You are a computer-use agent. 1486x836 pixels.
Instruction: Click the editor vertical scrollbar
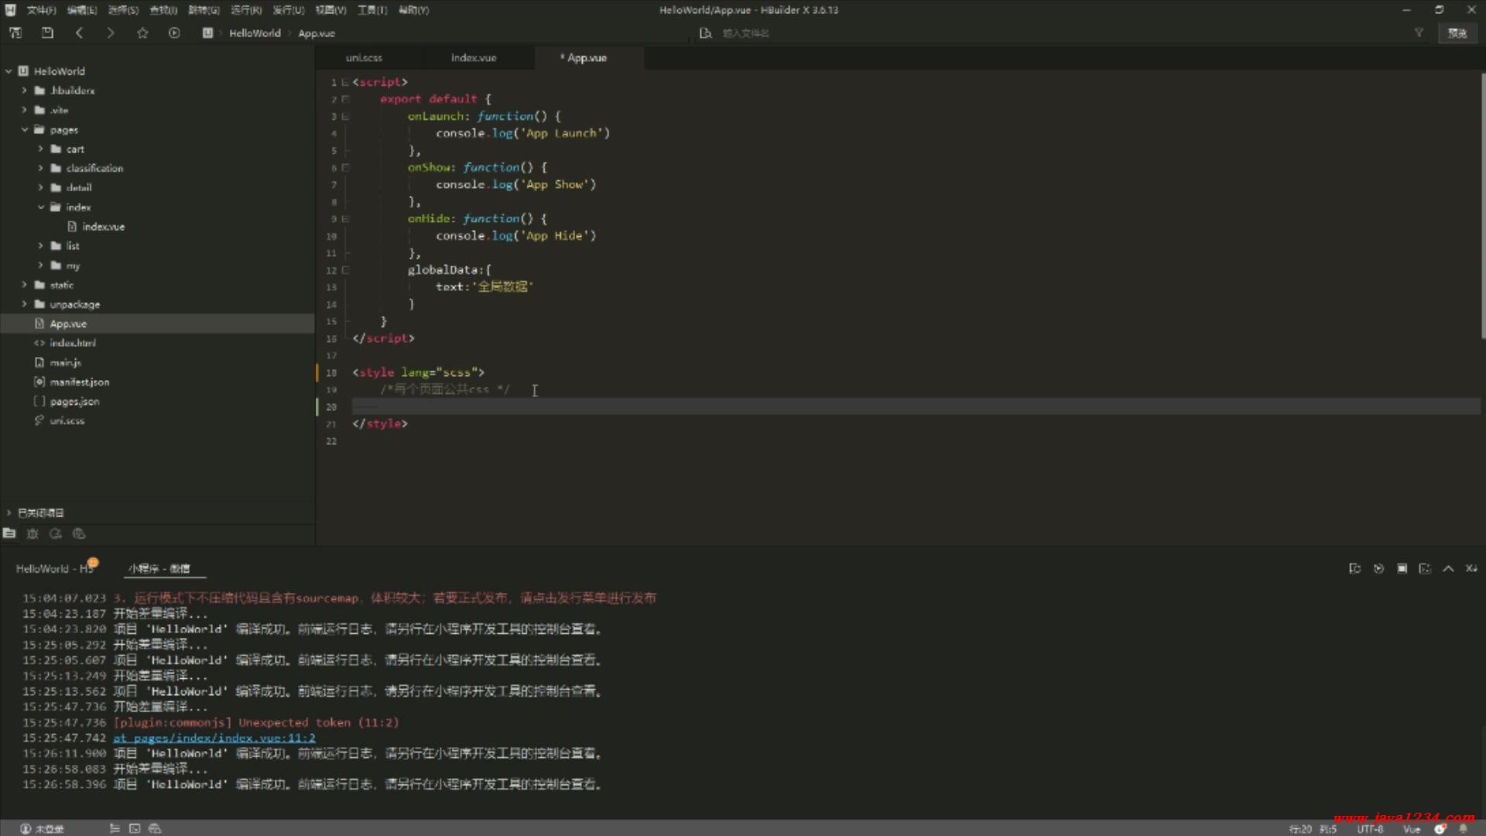pyautogui.click(x=1483, y=206)
